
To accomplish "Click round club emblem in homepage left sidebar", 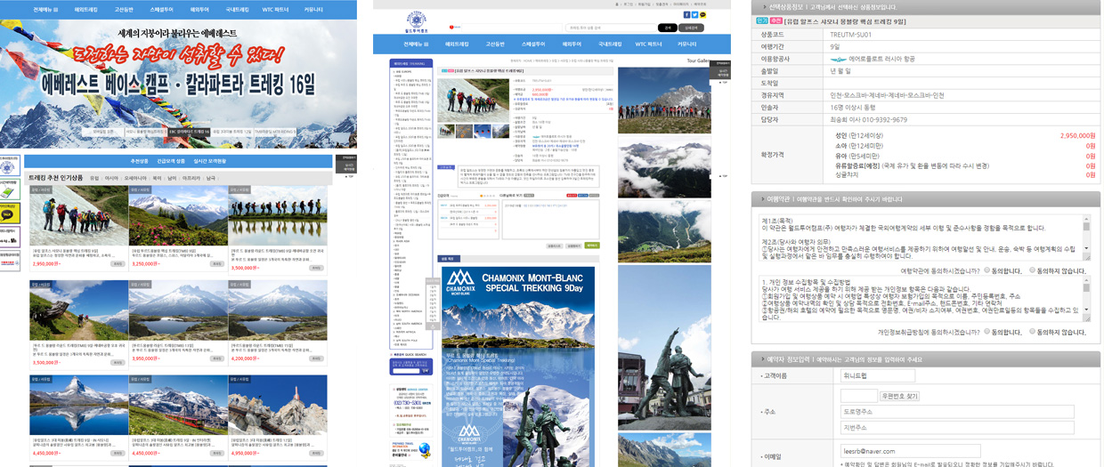I will click(x=9, y=168).
